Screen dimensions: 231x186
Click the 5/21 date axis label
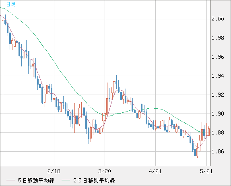[x=206, y=171]
